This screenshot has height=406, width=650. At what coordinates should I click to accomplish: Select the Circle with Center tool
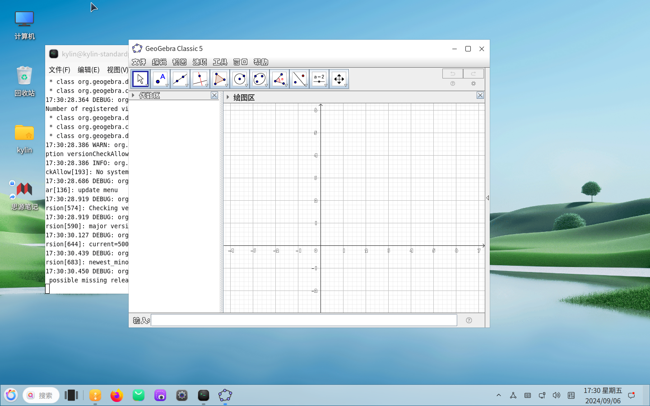pyautogui.click(x=240, y=79)
